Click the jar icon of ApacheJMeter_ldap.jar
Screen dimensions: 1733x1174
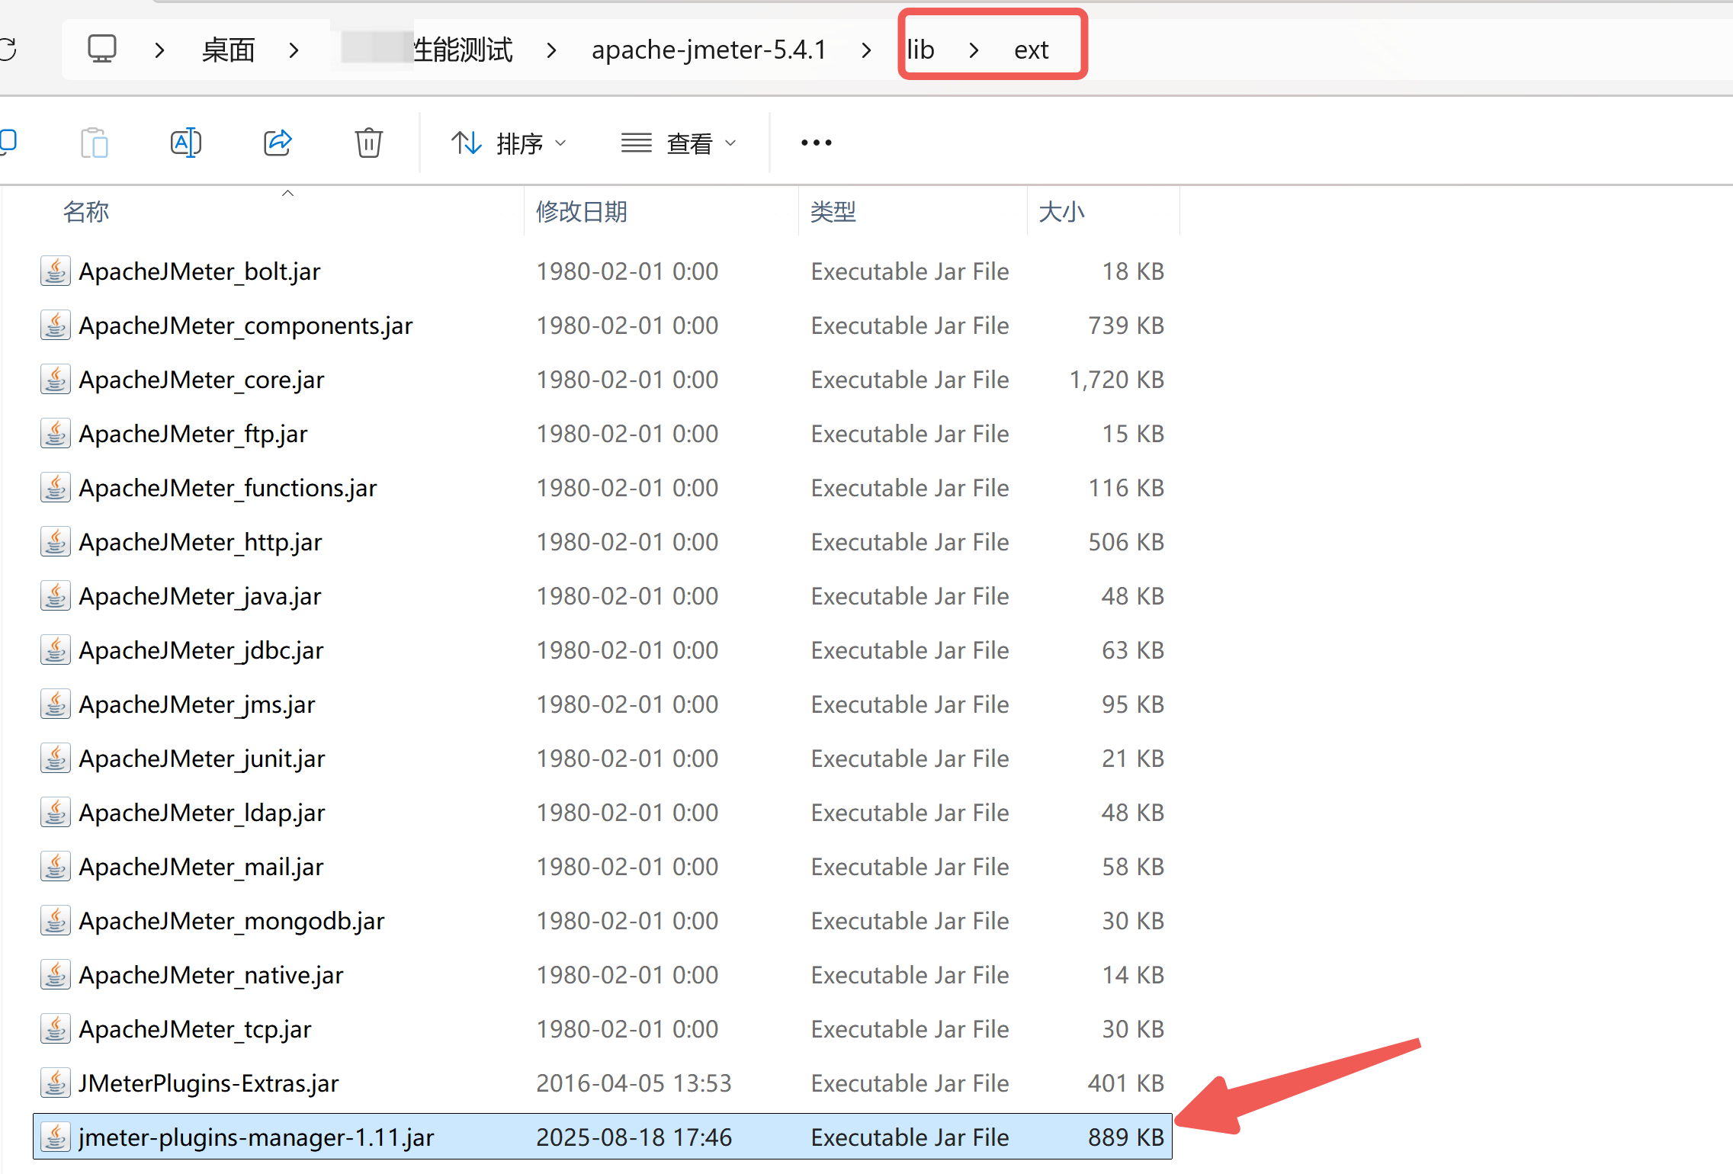[x=56, y=813]
